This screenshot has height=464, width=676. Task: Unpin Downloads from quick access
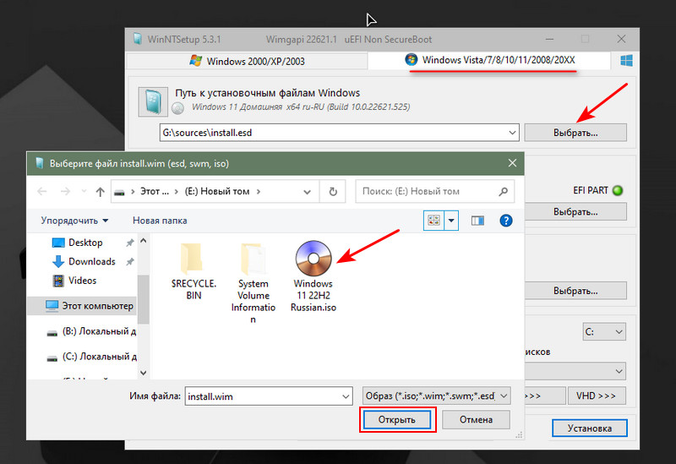point(130,261)
